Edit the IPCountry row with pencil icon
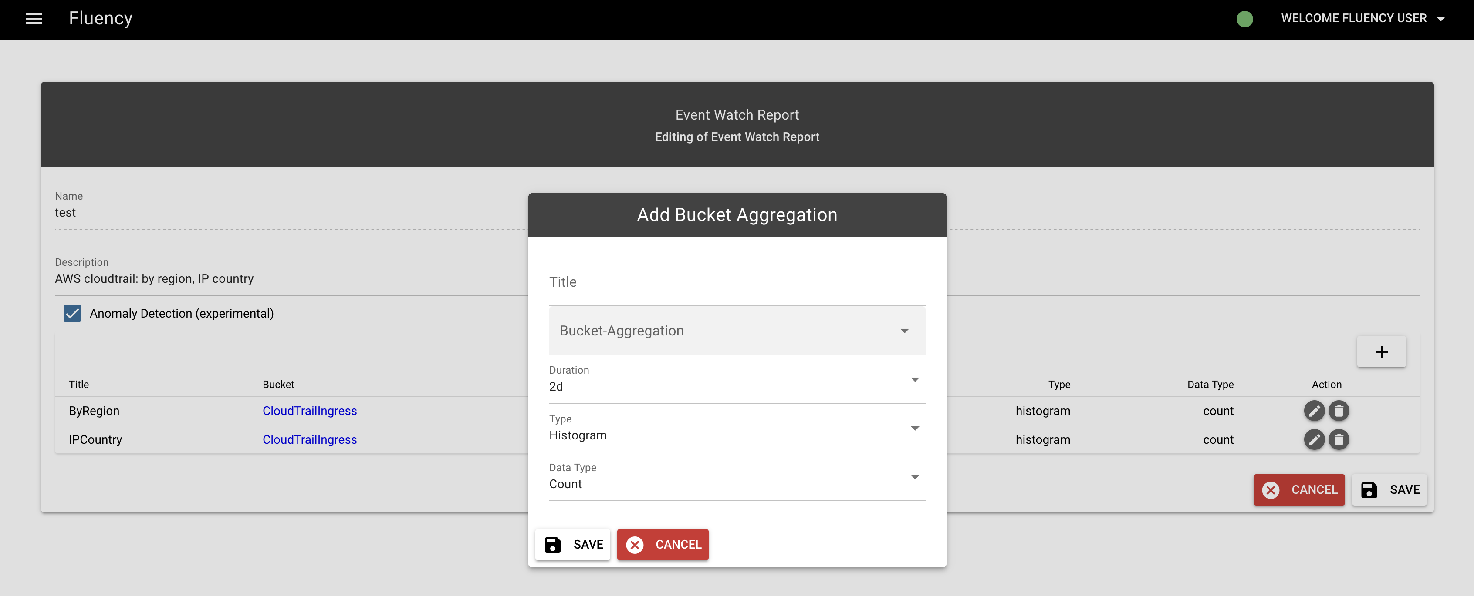Viewport: 1474px width, 596px height. click(1314, 439)
